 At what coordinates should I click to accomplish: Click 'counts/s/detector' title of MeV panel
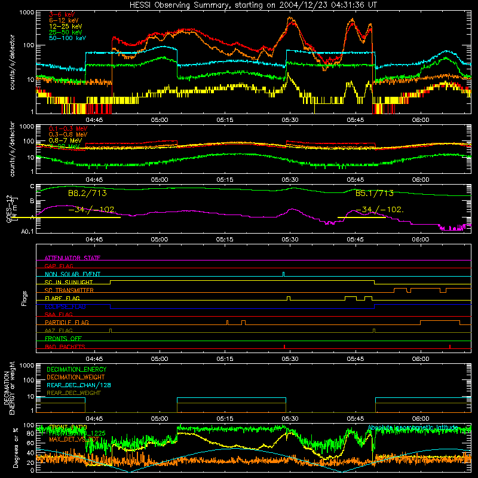tap(12, 149)
